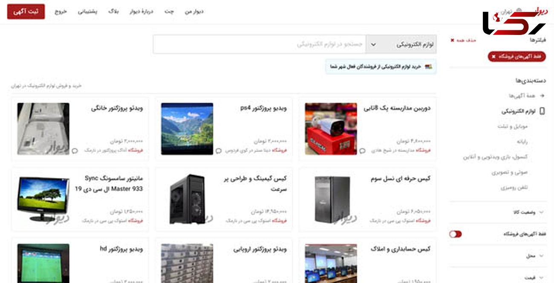Screen dimensions: 554x283
Task: Click the heading خرید و فروش لوازم الکترونیک در تهران
Action: [46, 86]
